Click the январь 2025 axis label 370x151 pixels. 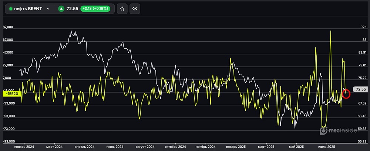click(236, 146)
